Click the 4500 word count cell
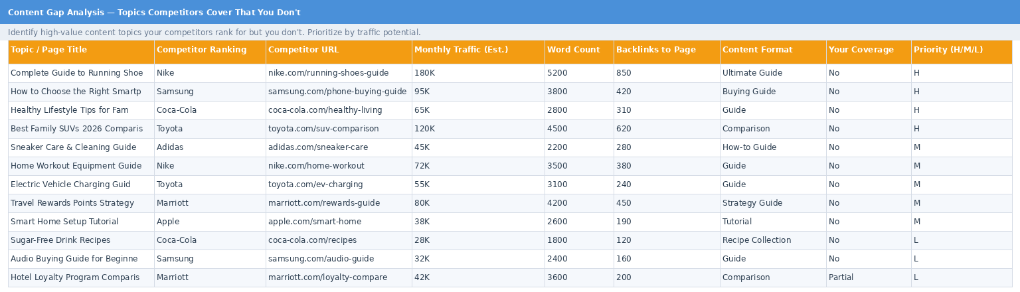Viewport: 1020px width, 292px height. pyautogui.click(x=579, y=129)
